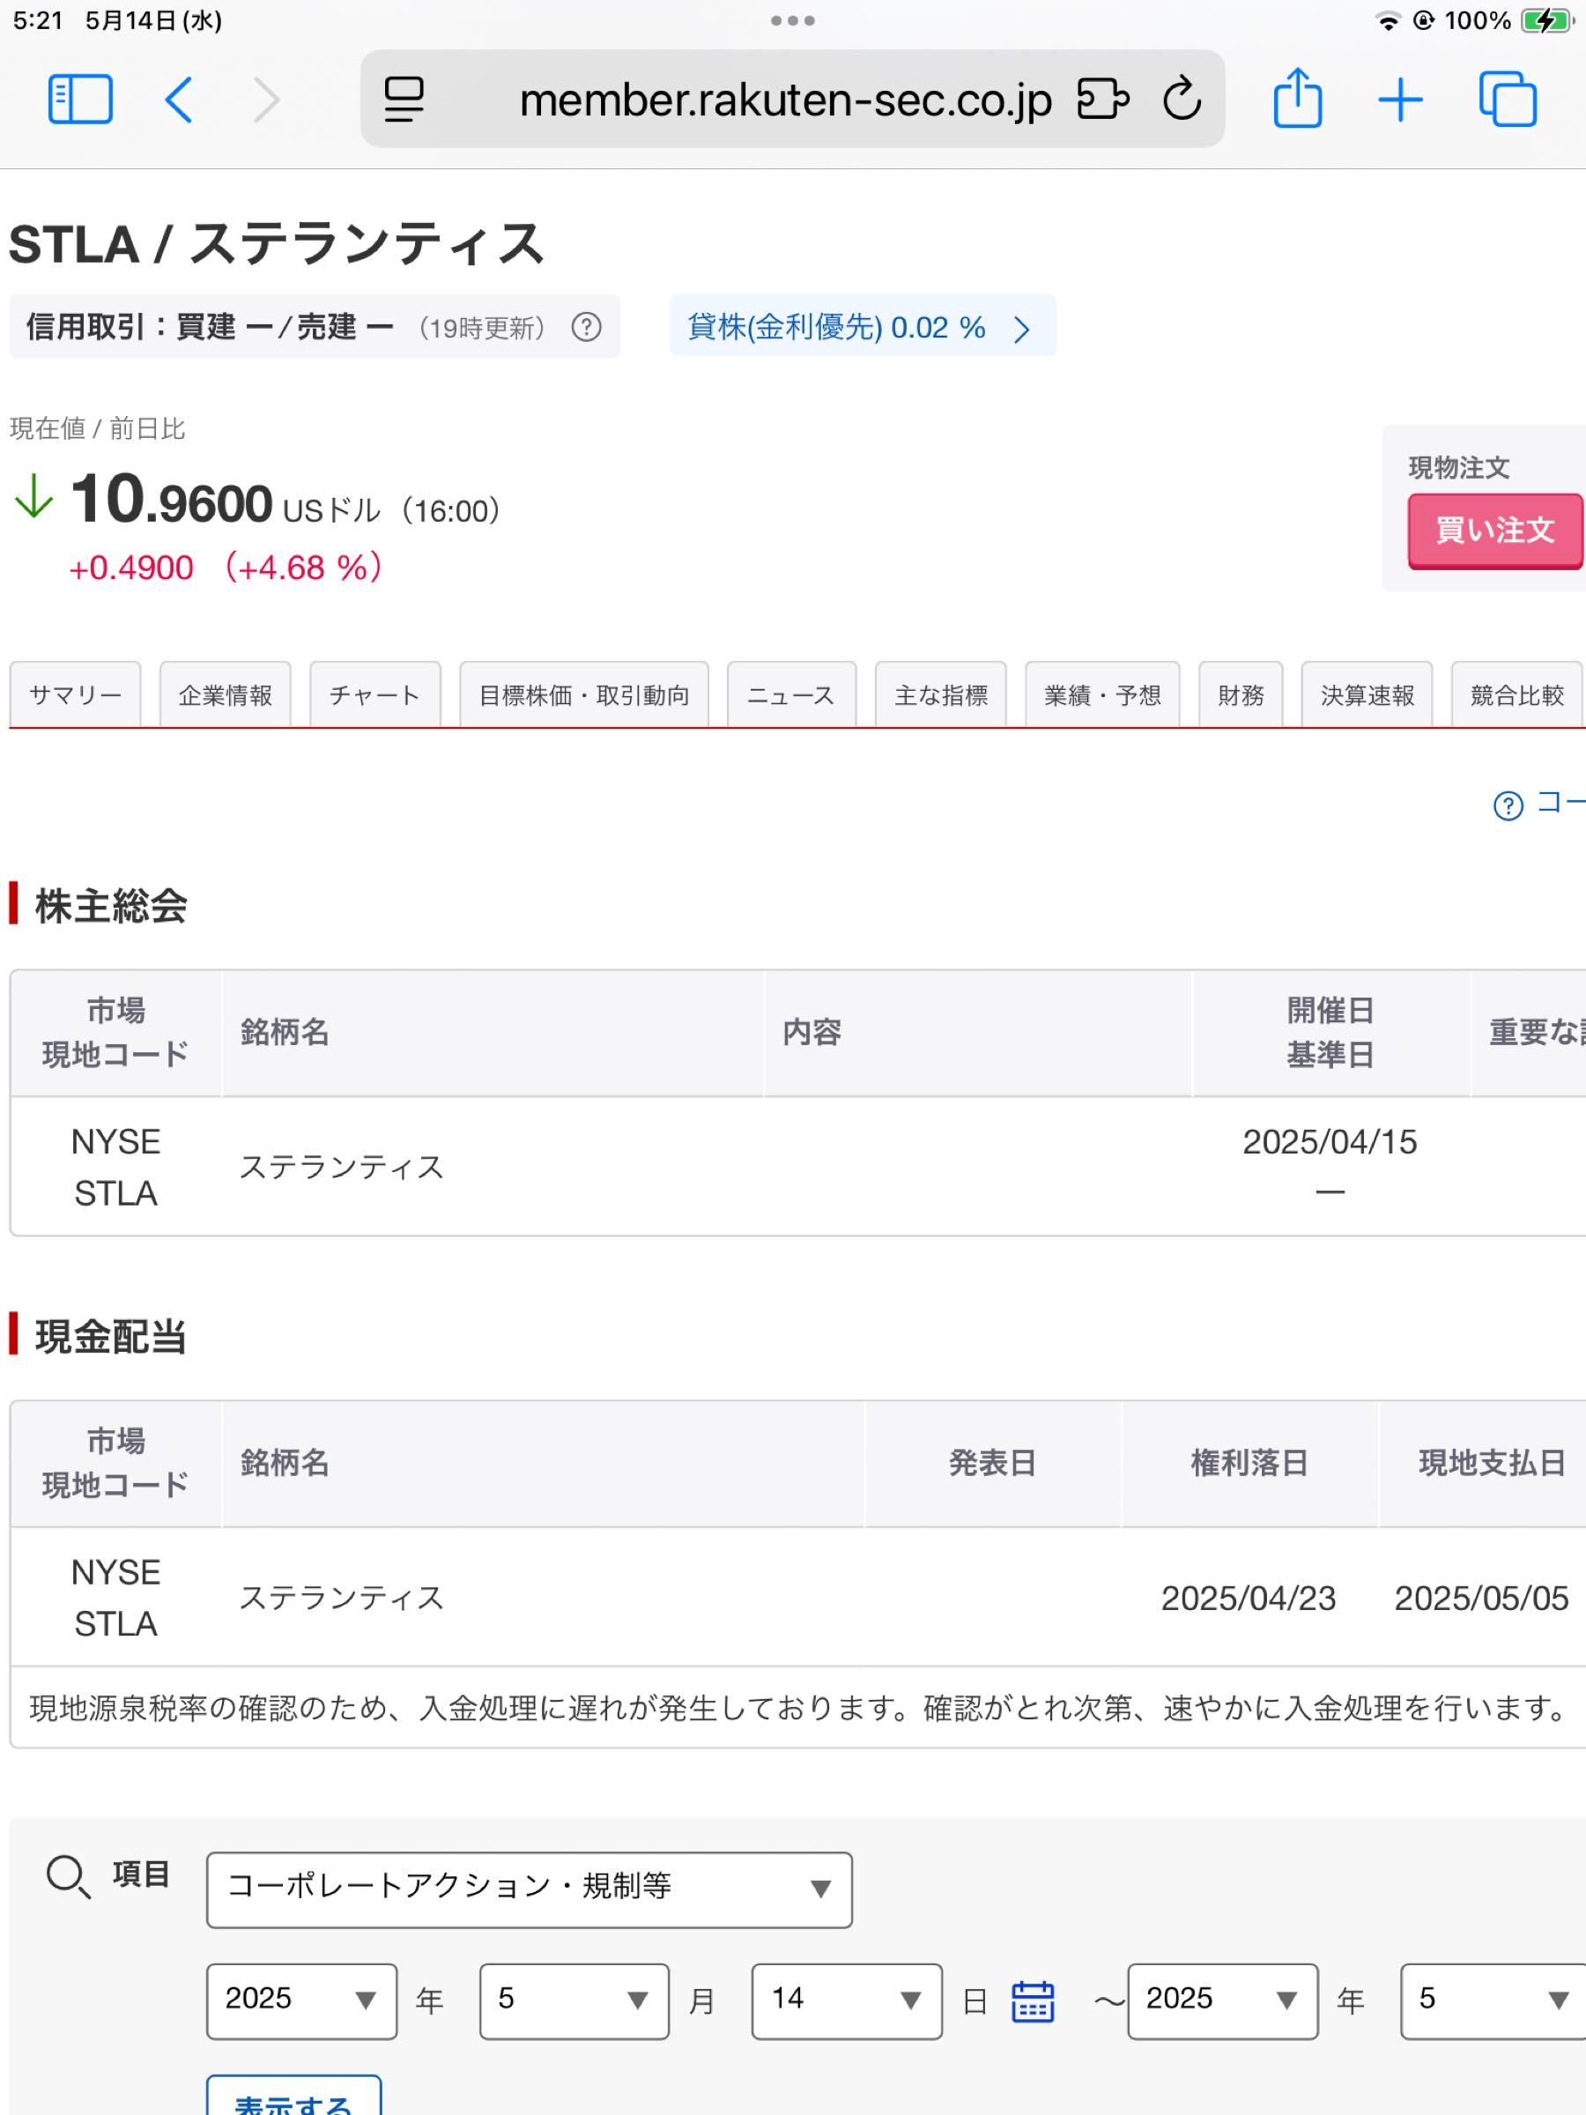Open help for 信用取引 via question mark icon
The image size is (1586, 2115).
click(585, 328)
